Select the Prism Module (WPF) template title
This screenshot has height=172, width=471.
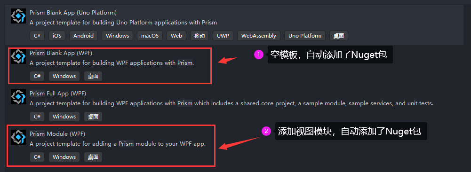[x=57, y=133]
